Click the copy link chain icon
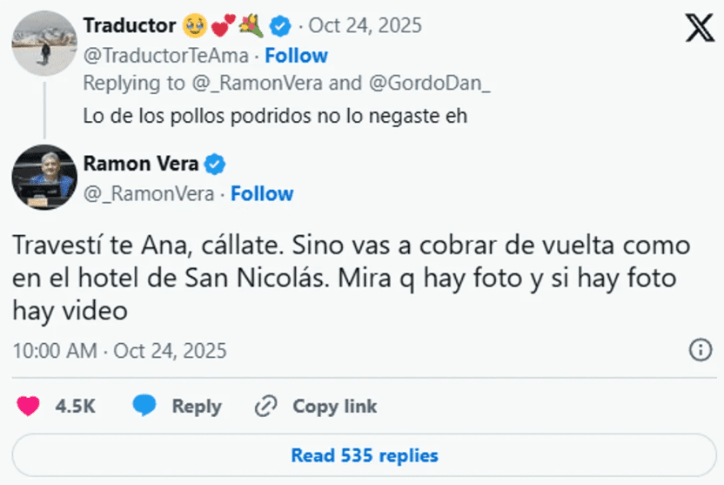 265,406
